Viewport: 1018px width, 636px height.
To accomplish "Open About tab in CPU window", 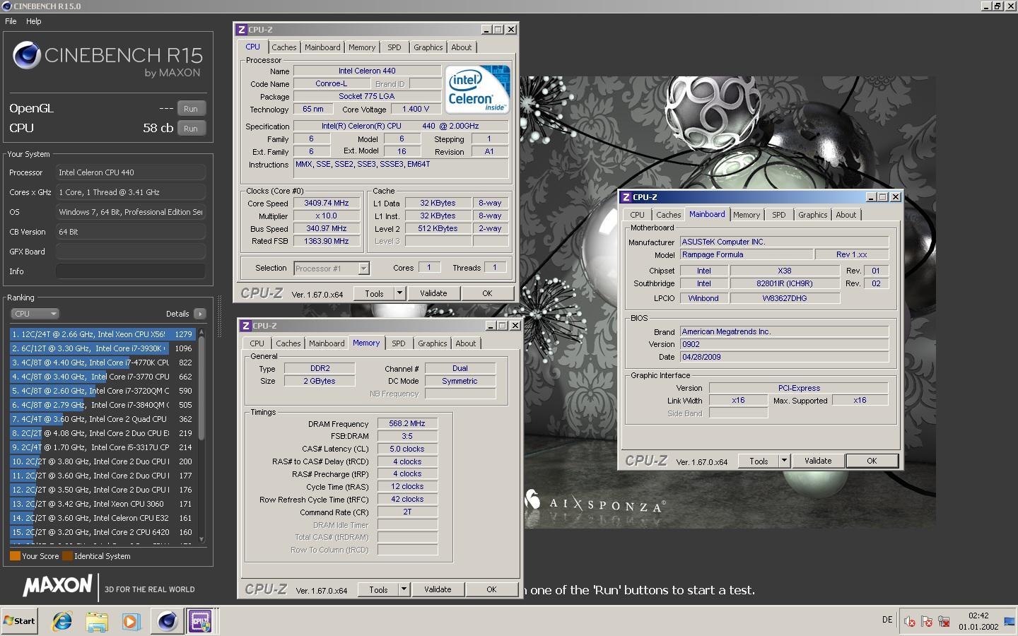I will 462,47.
